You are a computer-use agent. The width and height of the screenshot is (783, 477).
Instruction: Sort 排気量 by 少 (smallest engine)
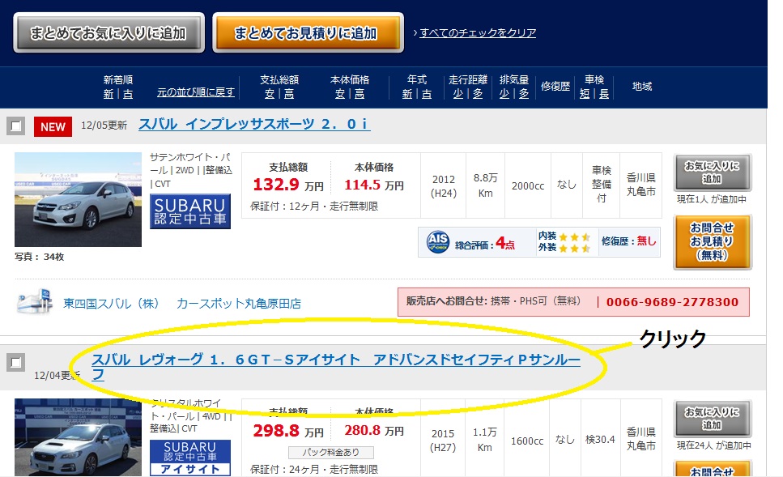504,94
